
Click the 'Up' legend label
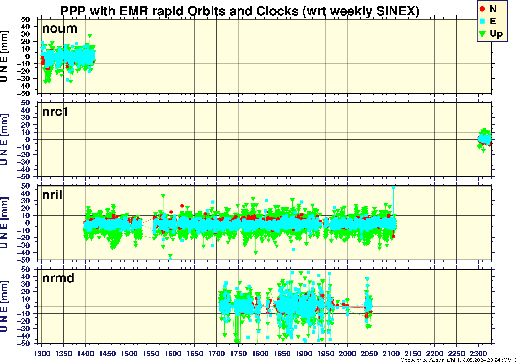(496, 34)
